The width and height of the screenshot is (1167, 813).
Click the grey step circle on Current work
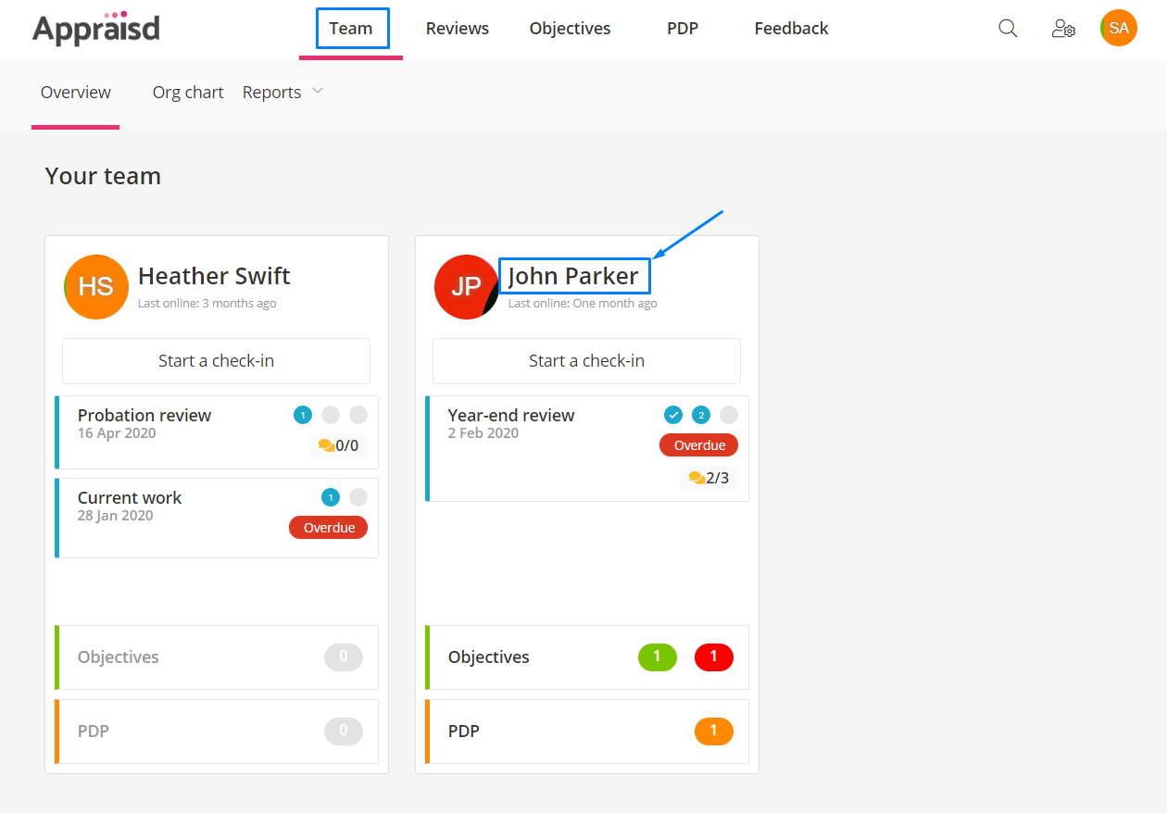click(358, 497)
